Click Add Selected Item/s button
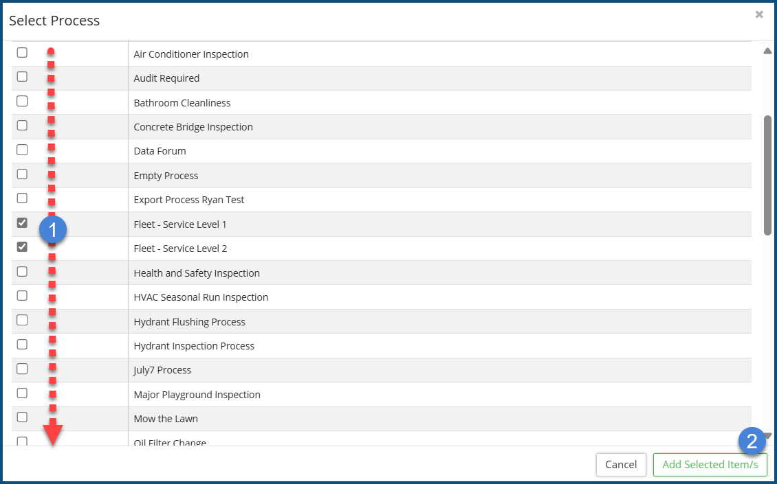Screen dimensions: 777x484 click(x=710, y=465)
